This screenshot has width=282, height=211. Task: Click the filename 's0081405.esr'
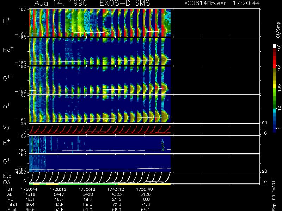pos(205,3)
